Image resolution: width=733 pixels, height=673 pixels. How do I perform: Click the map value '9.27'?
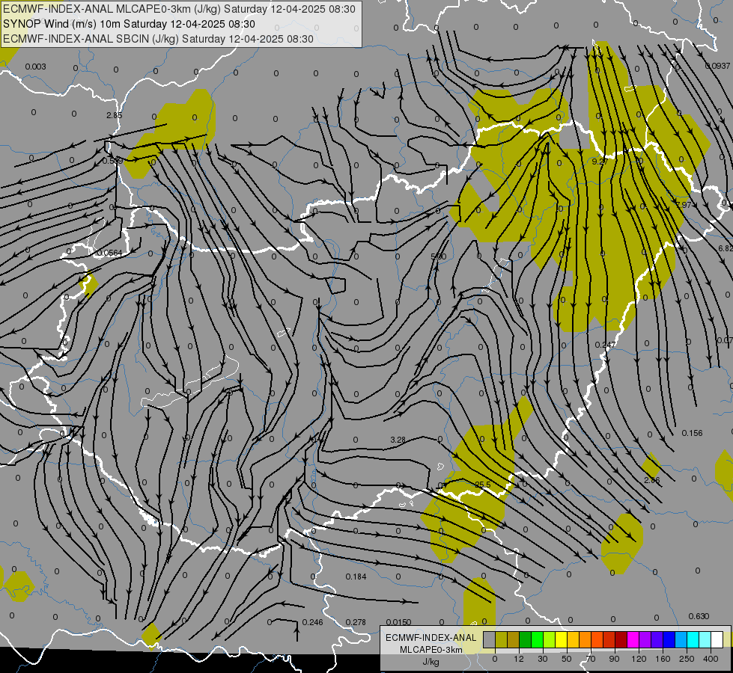(x=600, y=162)
